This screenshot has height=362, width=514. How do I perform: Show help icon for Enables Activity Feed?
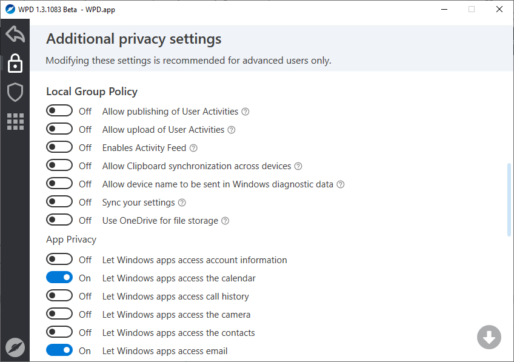coord(193,148)
